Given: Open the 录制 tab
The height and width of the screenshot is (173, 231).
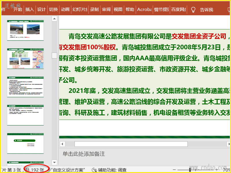Looking at the screenshot, I should coord(94,10).
